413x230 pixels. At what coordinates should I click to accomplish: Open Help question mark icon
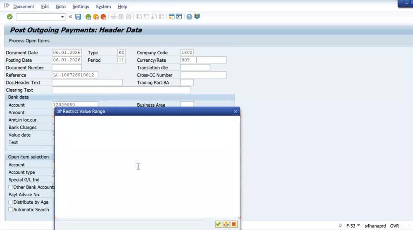click(189, 17)
